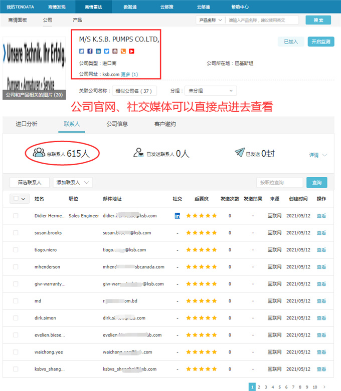This screenshot has width=341, height=391.
Task: Click the five-star rating for susan.brooks
Action: point(202,233)
